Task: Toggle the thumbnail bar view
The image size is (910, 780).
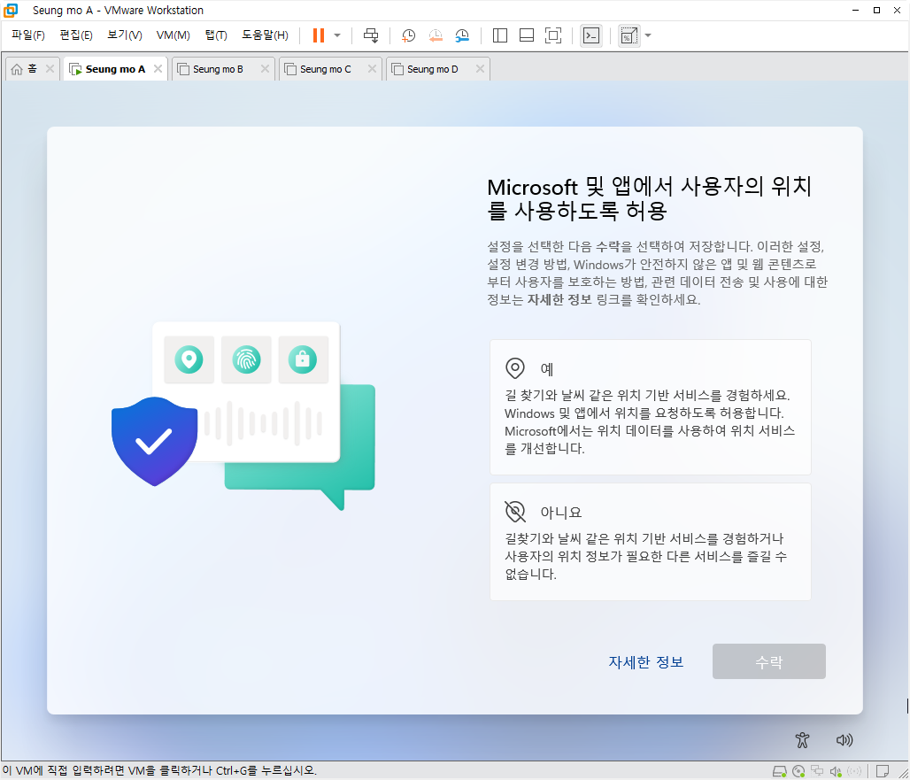Action: click(527, 35)
